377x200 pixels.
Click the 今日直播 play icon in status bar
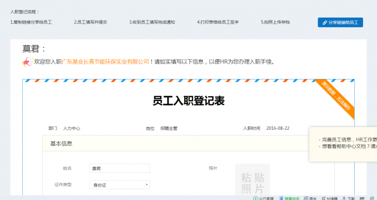256,198
